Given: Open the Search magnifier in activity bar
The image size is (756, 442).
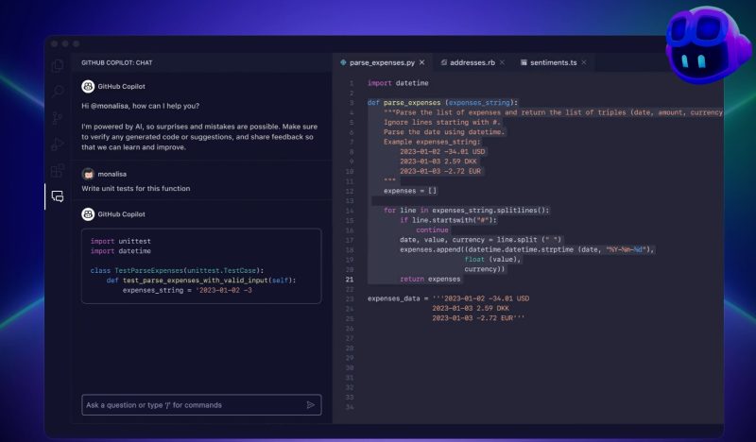Looking at the screenshot, I should 58,91.
